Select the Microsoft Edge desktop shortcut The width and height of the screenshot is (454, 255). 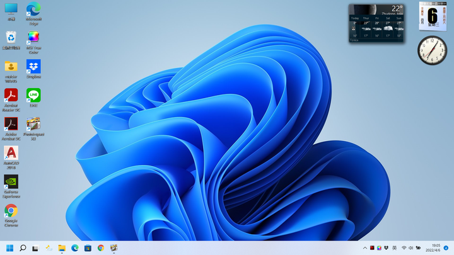click(33, 13)
